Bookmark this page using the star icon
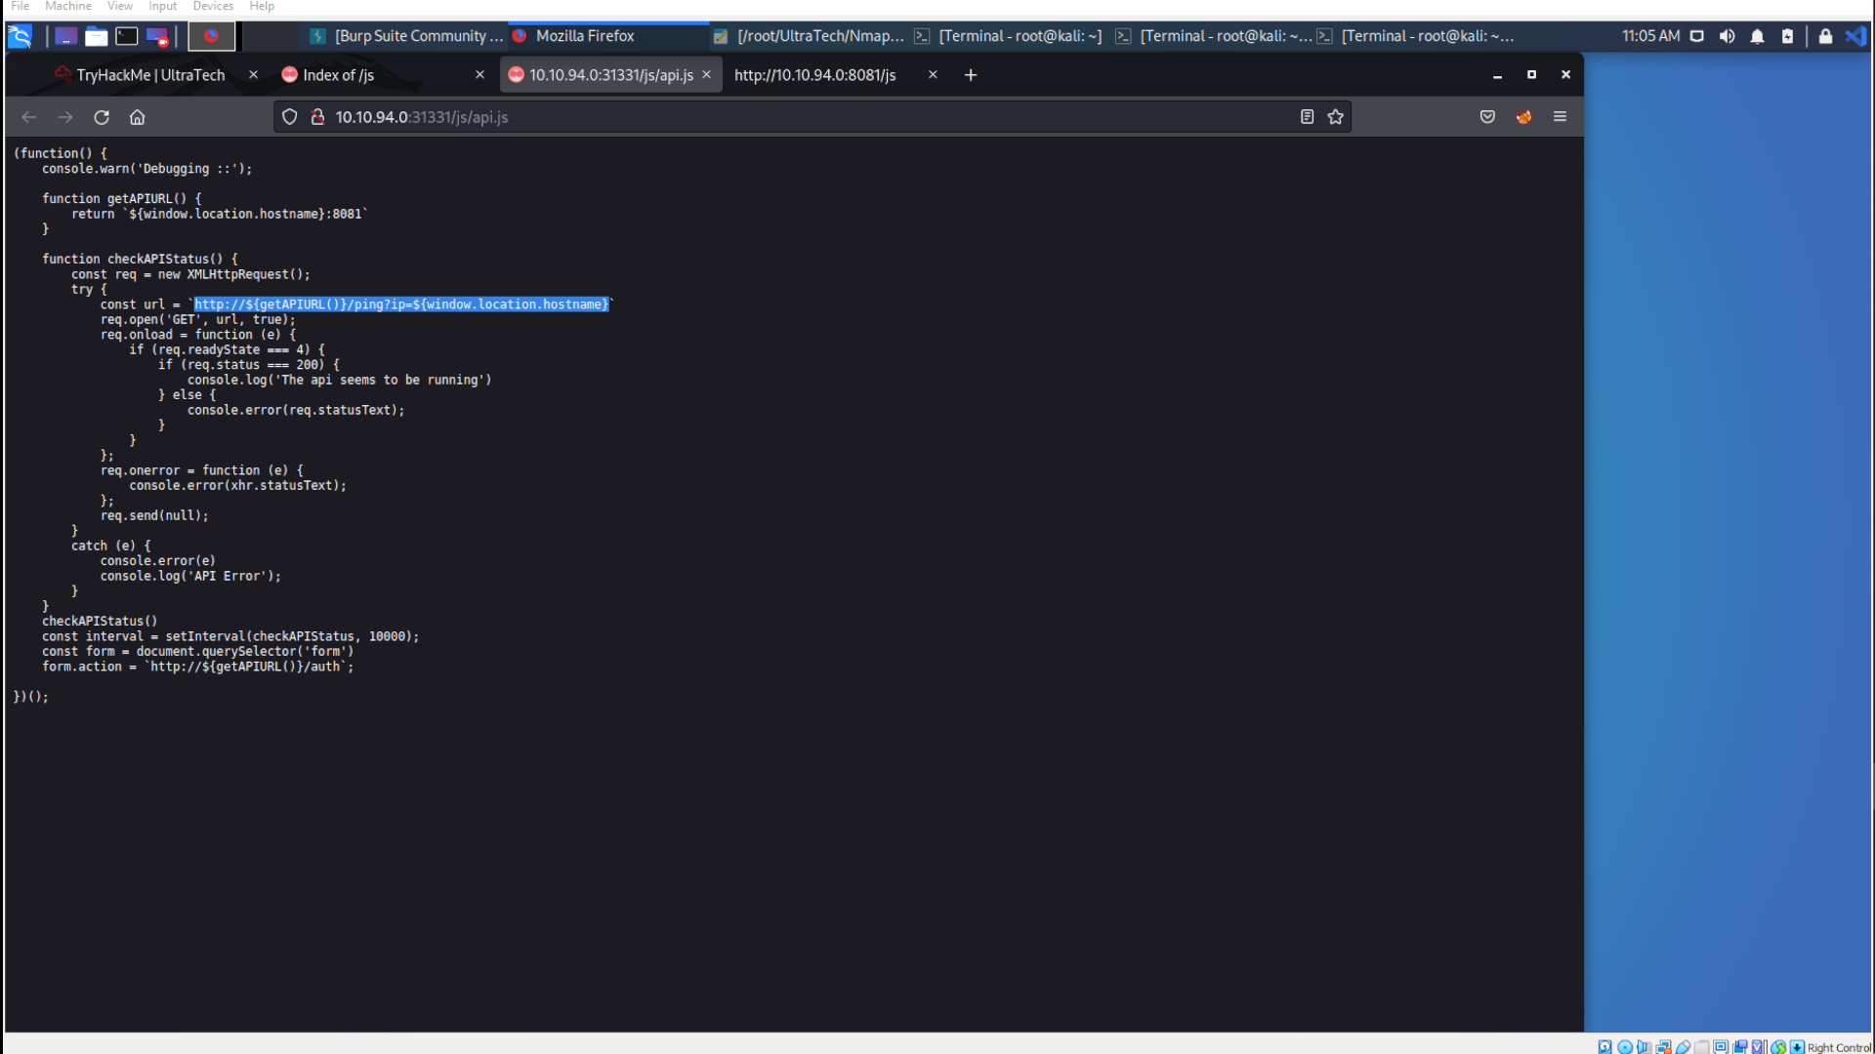 point(1335,117)
